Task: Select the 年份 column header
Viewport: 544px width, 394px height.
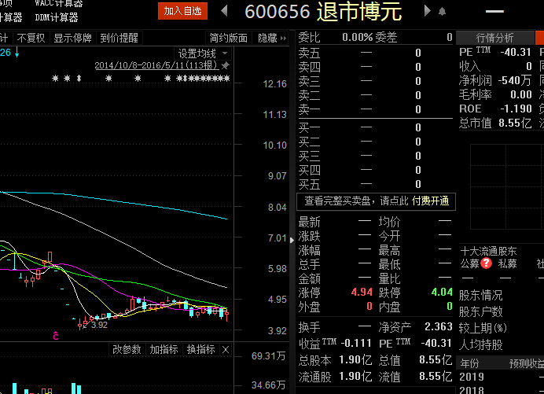Action: (469, 363)
